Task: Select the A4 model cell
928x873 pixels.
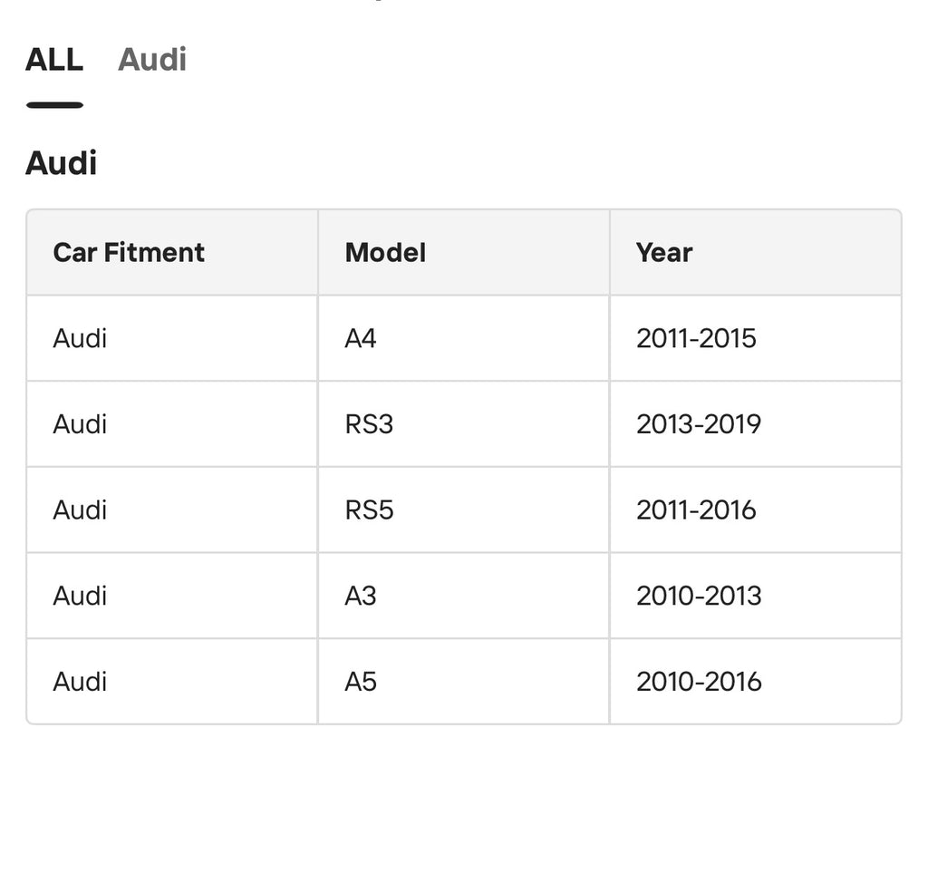Action: click(x=359, y=338)
